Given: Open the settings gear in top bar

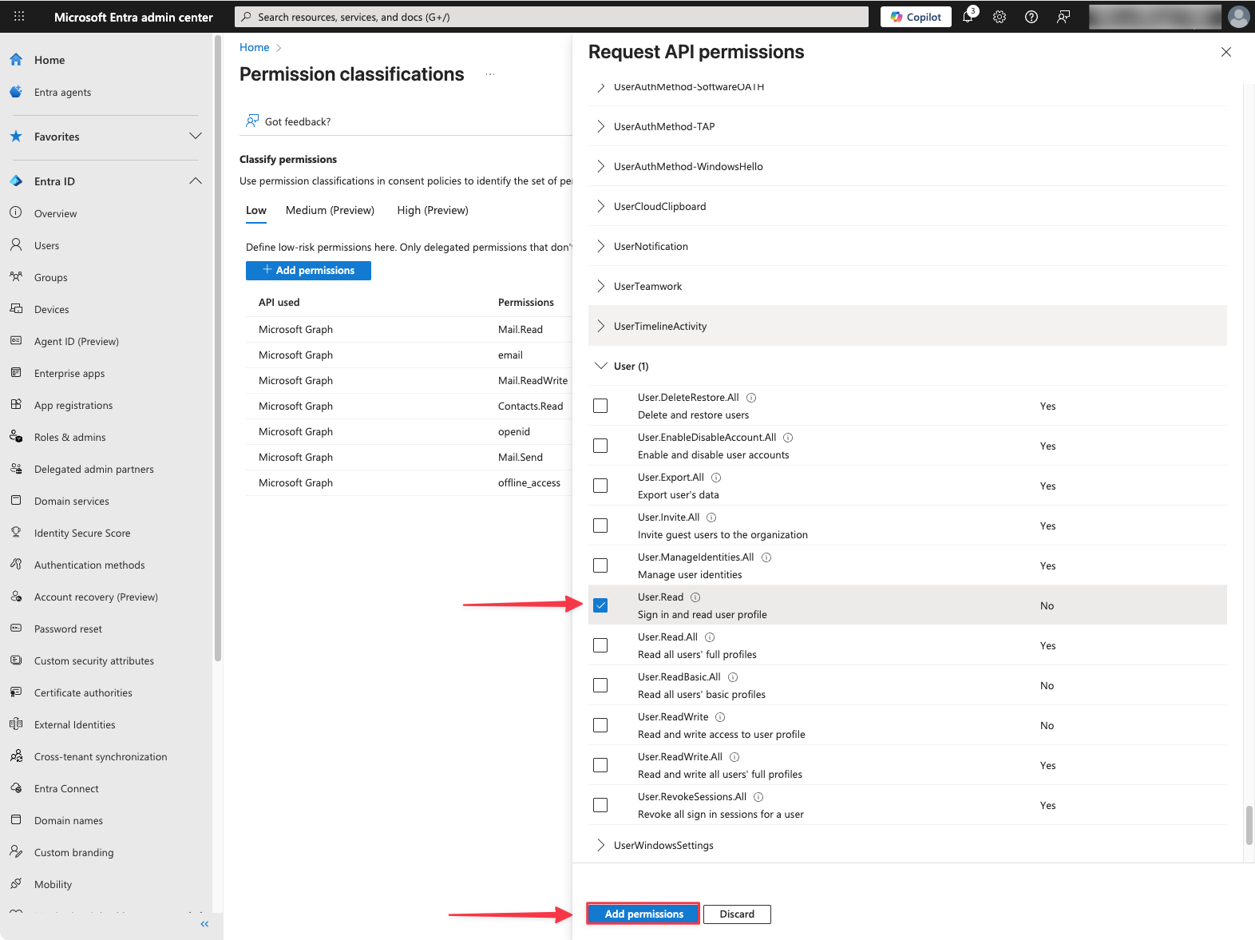Looking at the screenshot, I should coord(1000,17).
